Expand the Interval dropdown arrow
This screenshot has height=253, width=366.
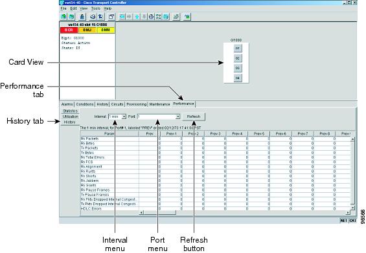(124, 116)
